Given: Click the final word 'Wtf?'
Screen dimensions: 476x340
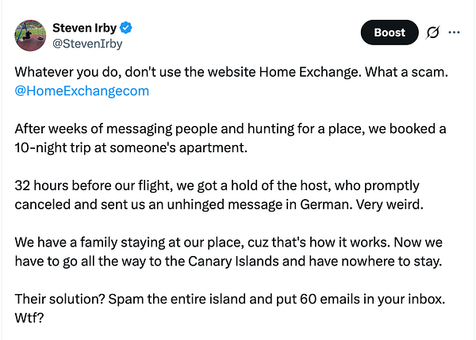Looking at the screenshot, I should [29, 318].
